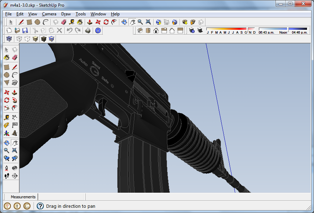Undo the last action with the Undo arrow
314x213 pixels.
coord(70,30)
